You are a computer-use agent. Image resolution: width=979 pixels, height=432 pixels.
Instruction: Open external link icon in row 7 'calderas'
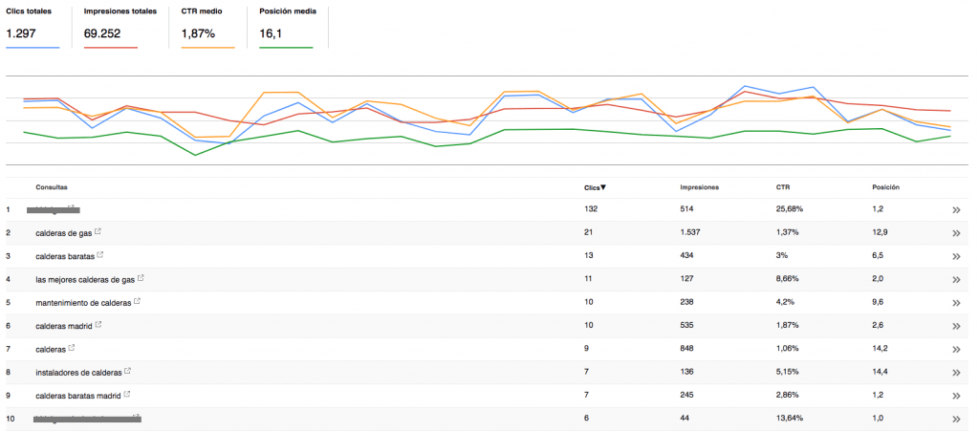[71, 348]
